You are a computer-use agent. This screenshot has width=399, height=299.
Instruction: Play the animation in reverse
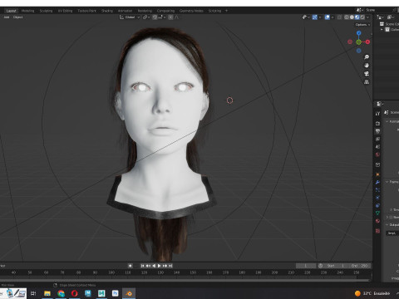coord(154,266)
